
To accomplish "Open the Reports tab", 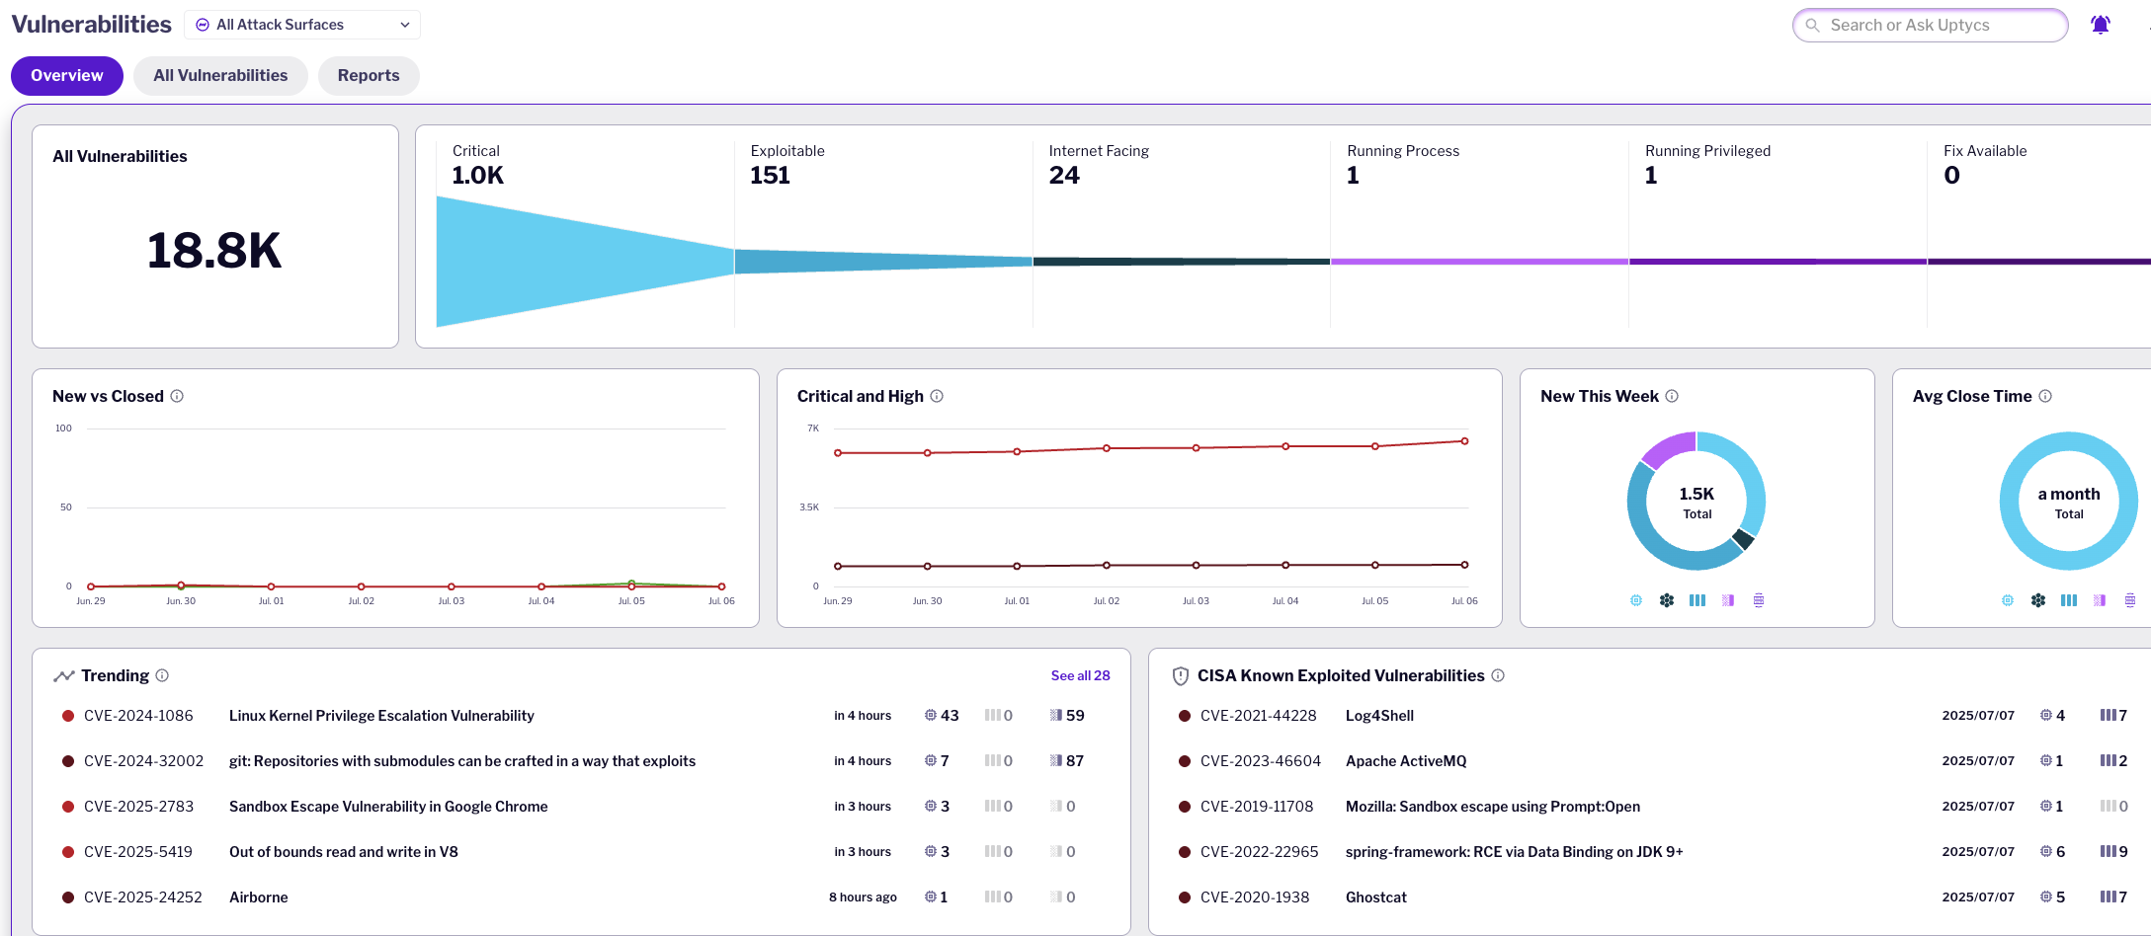I will click(x=368, y=75).
